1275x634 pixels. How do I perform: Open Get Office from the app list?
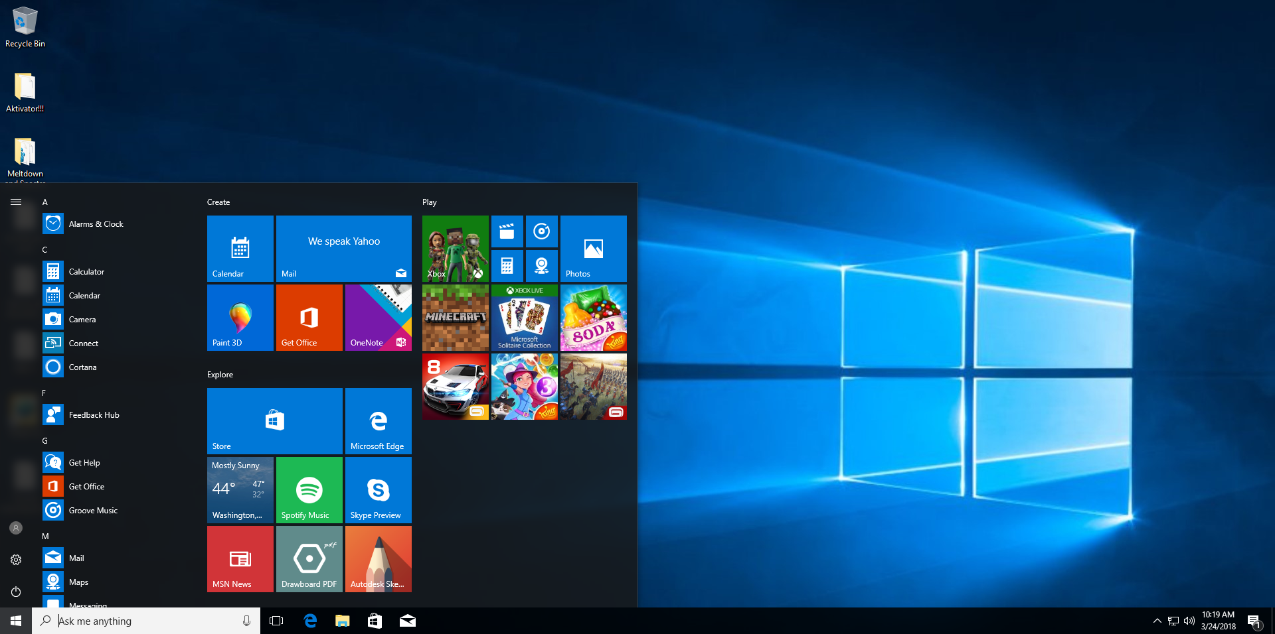pyautogui.click(x=117, y=487)
